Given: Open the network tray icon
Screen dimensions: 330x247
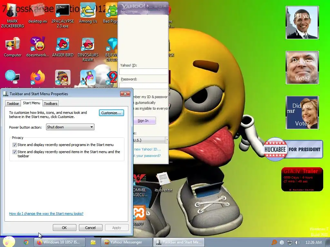Looking at the screenshot, I should [290, 242].
